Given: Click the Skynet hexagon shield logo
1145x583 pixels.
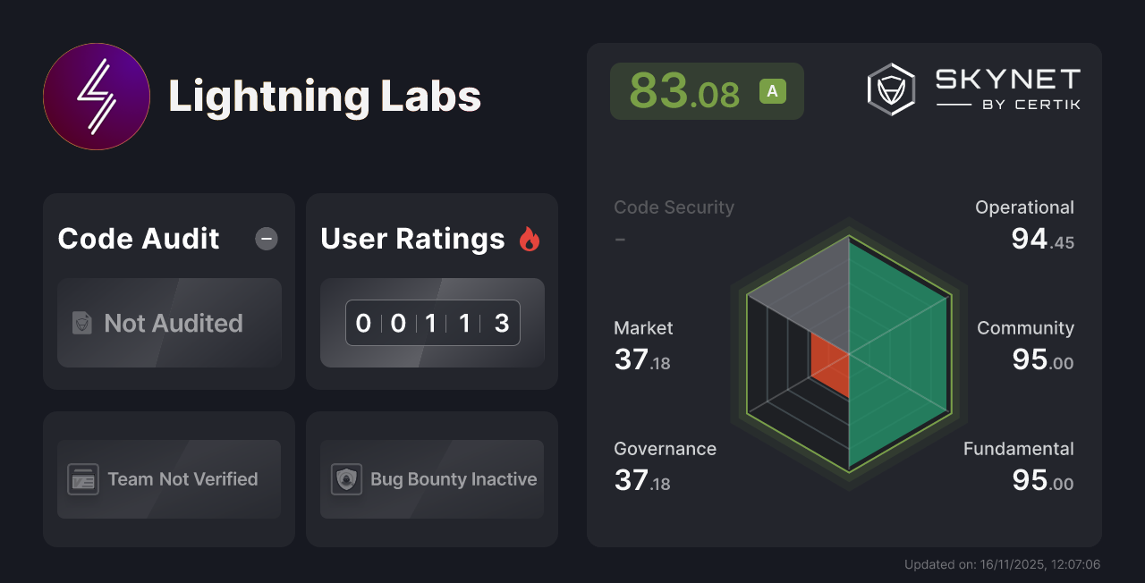Looking at the screenshot, I should click(x=890, y=88).
